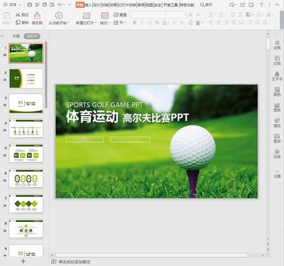Viewport: 284px width, 266px height.
Task: Click the Undo arrow icon
Action: [60, 5]
